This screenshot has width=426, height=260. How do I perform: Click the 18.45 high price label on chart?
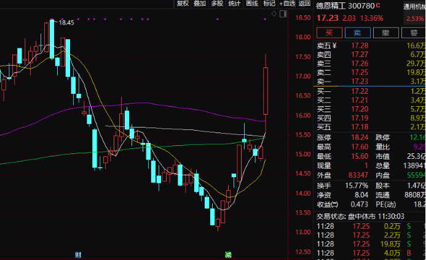coord(66,23)
